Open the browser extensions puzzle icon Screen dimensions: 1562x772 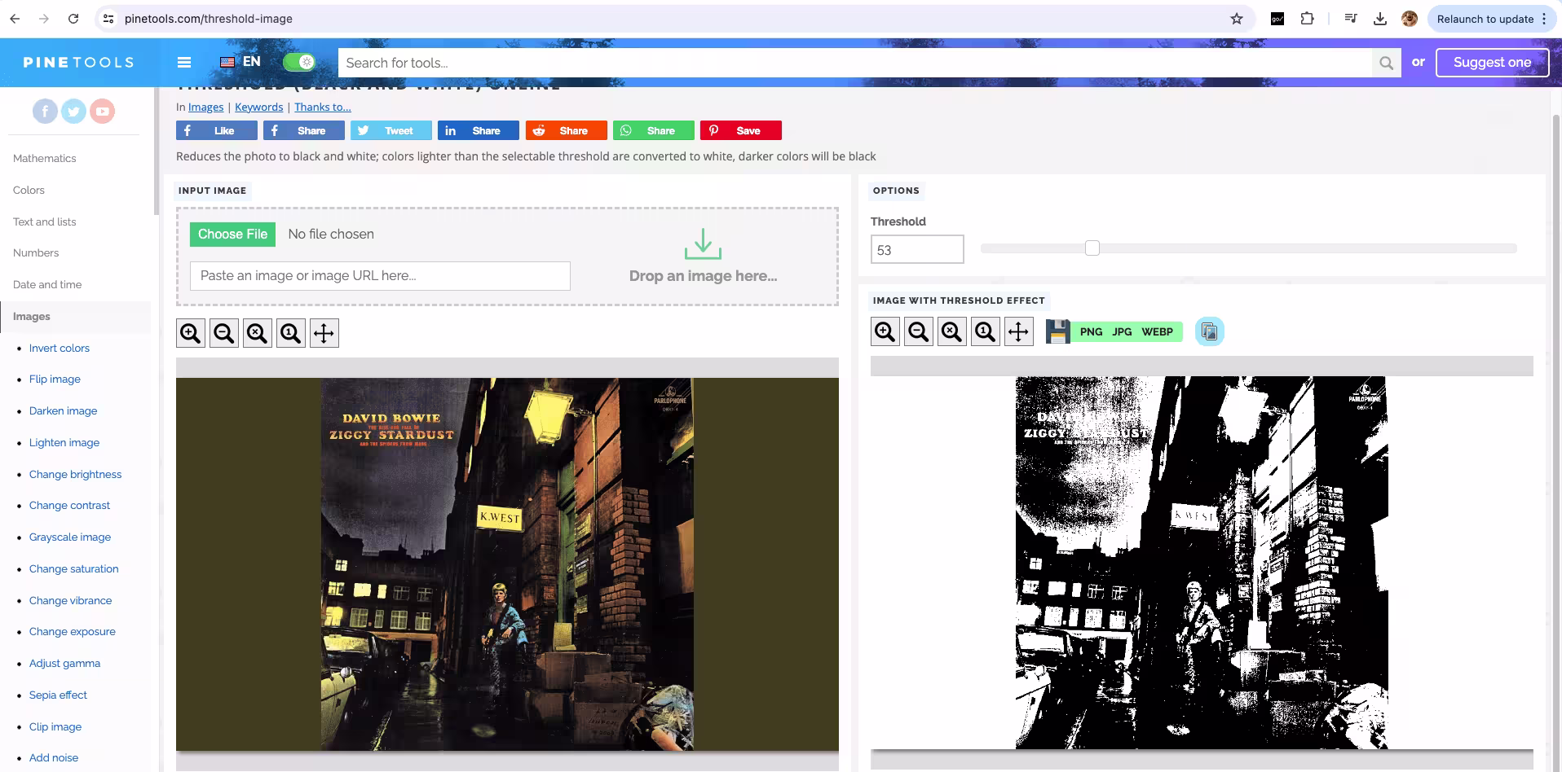click(1307, 19)
